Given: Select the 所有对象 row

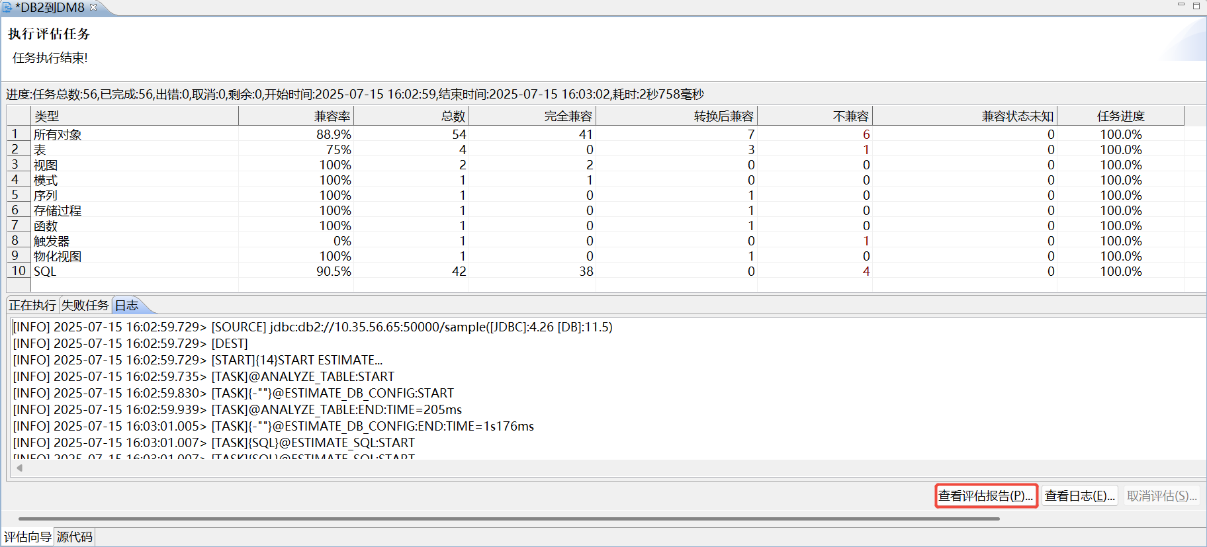Looking at the screenshot, I should [596, 134].
